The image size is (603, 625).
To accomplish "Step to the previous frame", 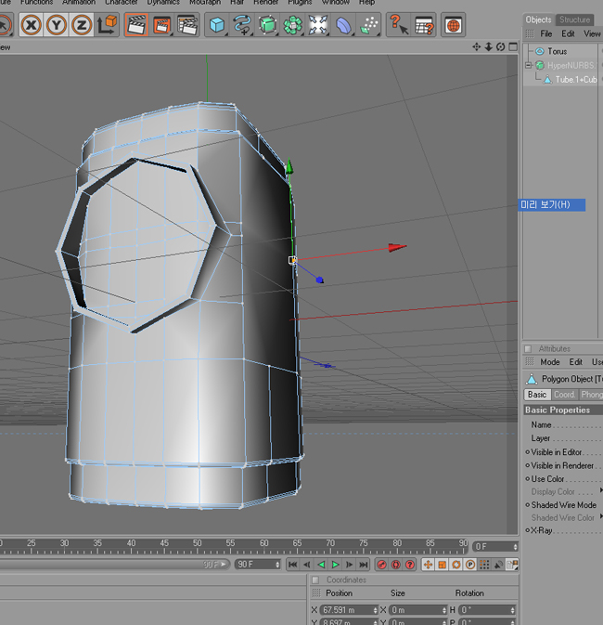I will [307, 565].
